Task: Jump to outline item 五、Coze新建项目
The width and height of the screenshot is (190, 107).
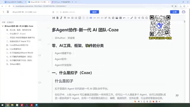Action: [14, 49]
